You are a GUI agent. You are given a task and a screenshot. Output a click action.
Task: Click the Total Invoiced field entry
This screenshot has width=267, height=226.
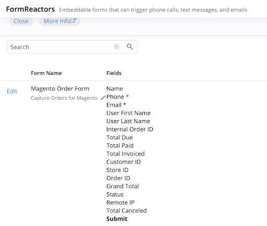(x=126, y=154)
